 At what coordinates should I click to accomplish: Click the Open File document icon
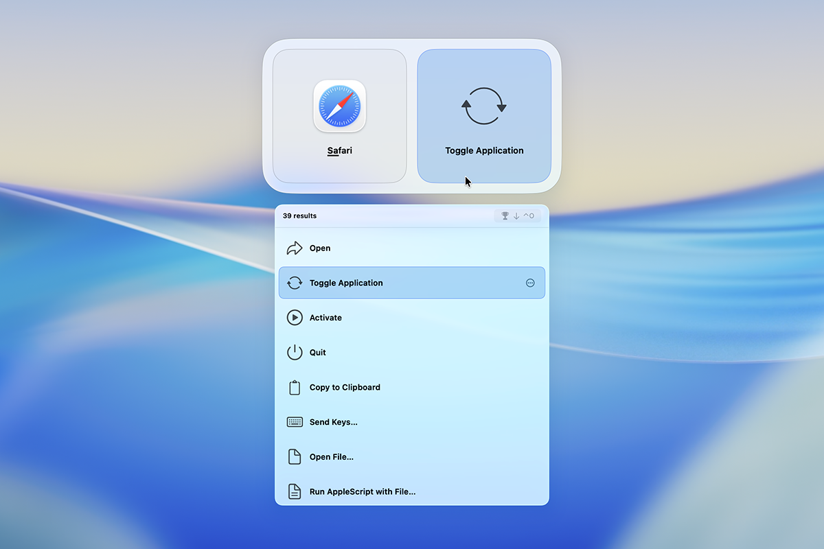[x=295, y=457]
